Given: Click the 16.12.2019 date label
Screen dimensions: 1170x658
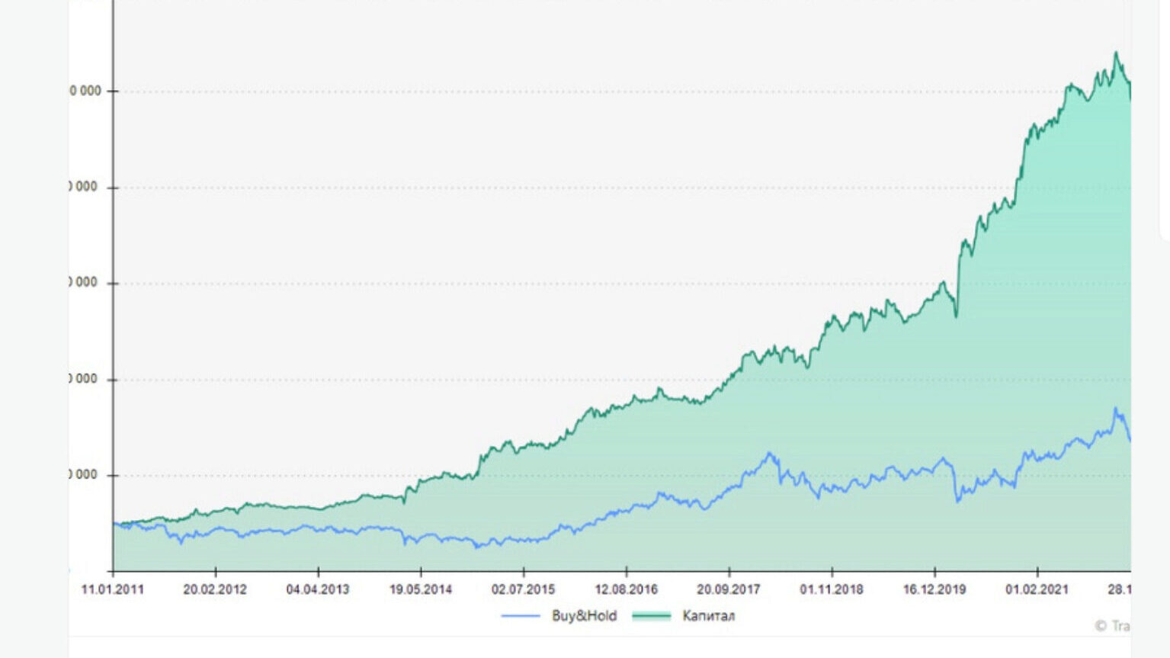Looking at the screenshot, I should pyautogui.click(x=934, y=589).
